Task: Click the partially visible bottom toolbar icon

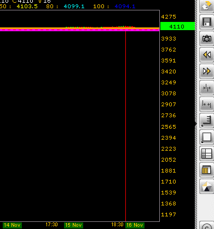Action: point(207,225)
